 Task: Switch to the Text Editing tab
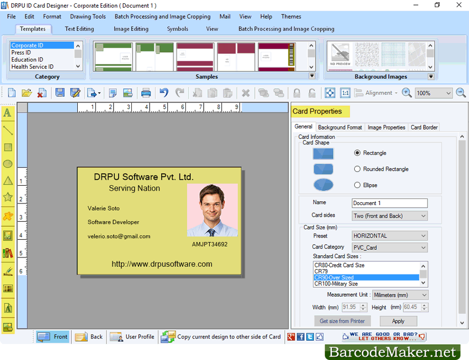79,29
